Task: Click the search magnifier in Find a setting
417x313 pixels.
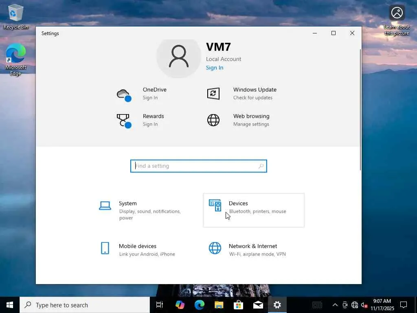Action: pyautogui.click(x=261, y=166)
